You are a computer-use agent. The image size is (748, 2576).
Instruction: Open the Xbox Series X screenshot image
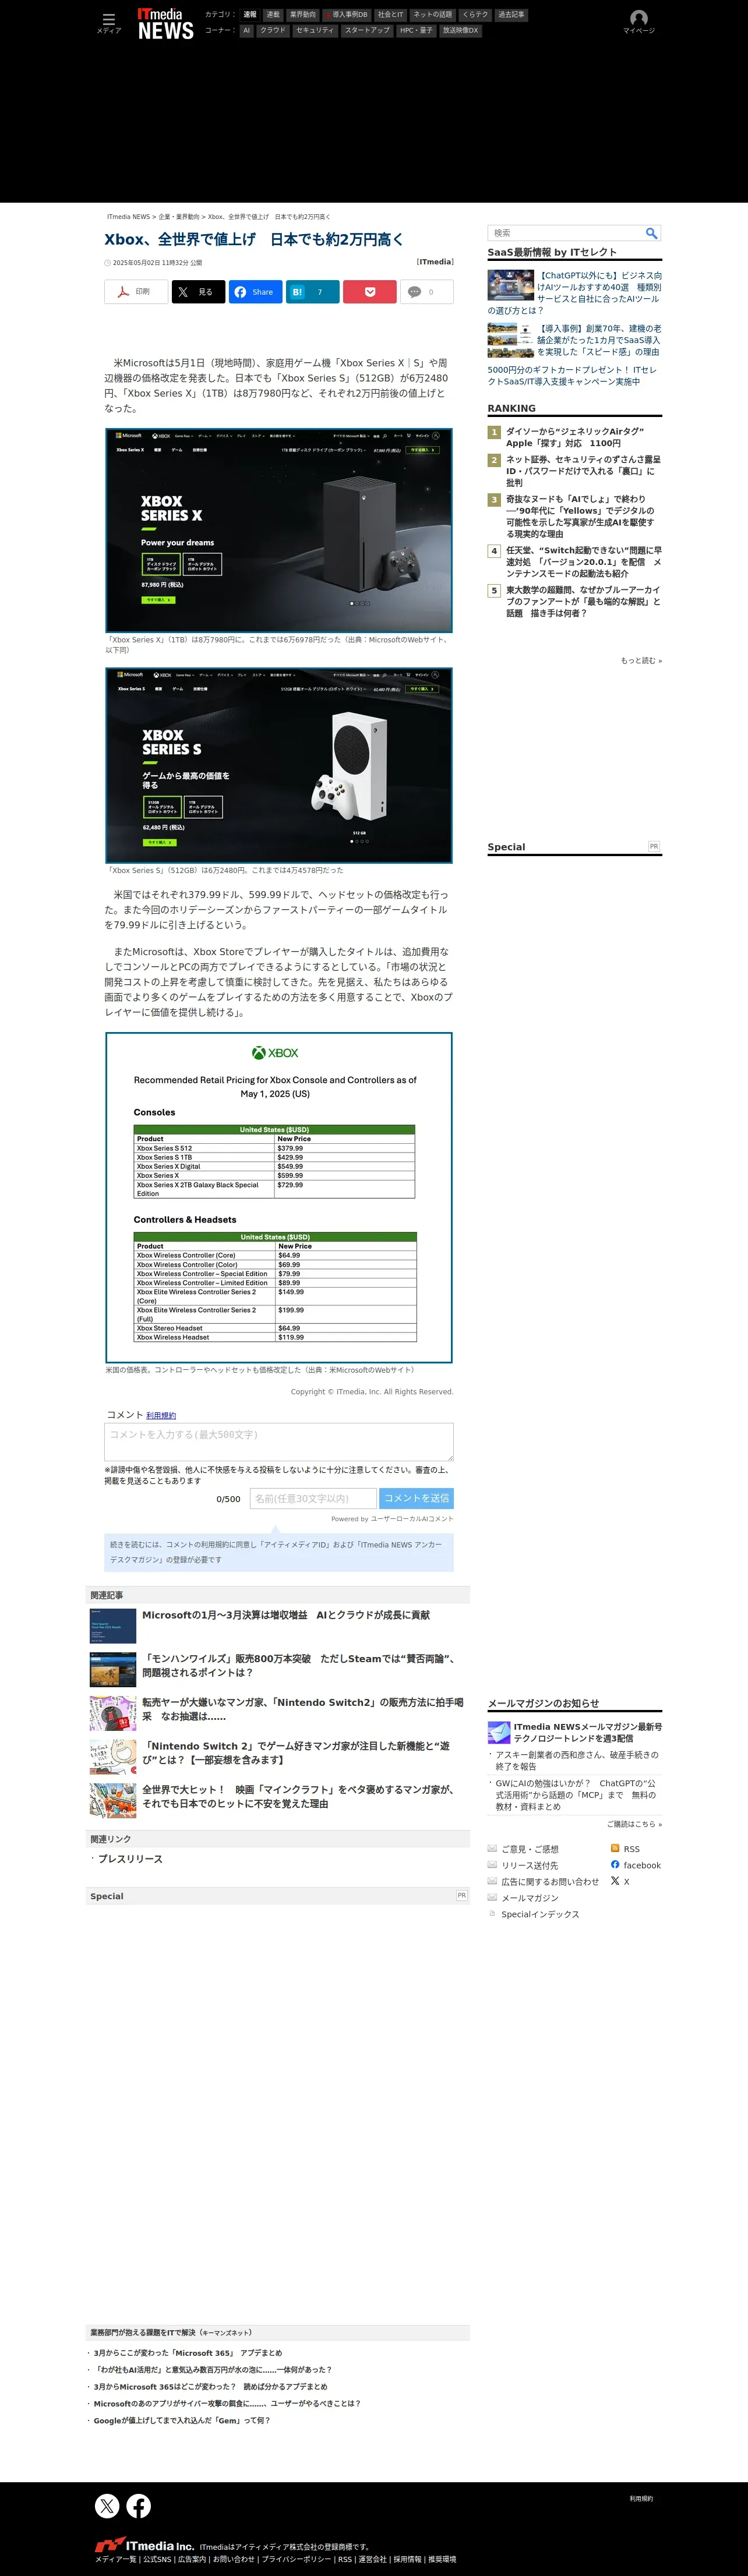[279, 530]
